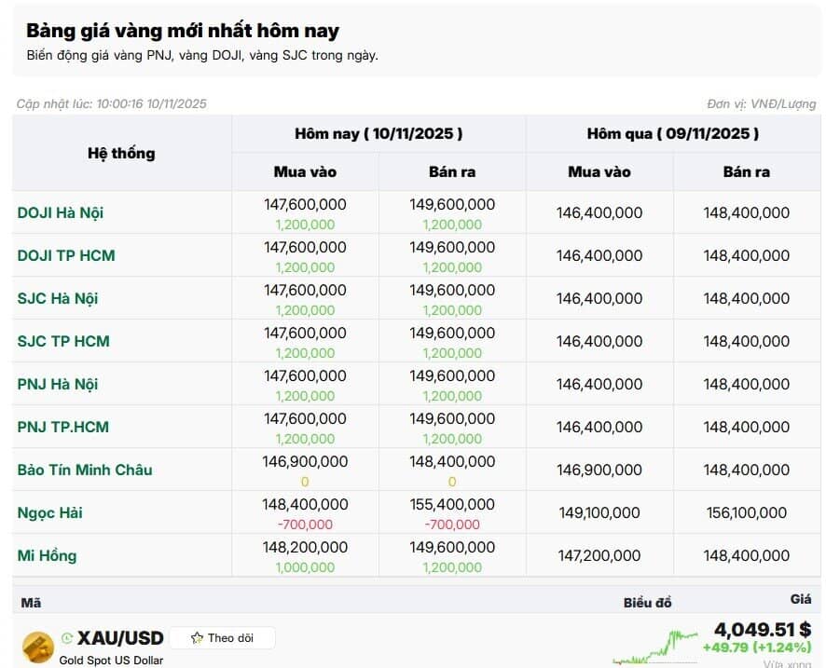Click the star icon in Theo dõi button

(197, 638)
